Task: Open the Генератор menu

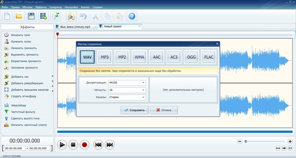Action: [55, 7]
